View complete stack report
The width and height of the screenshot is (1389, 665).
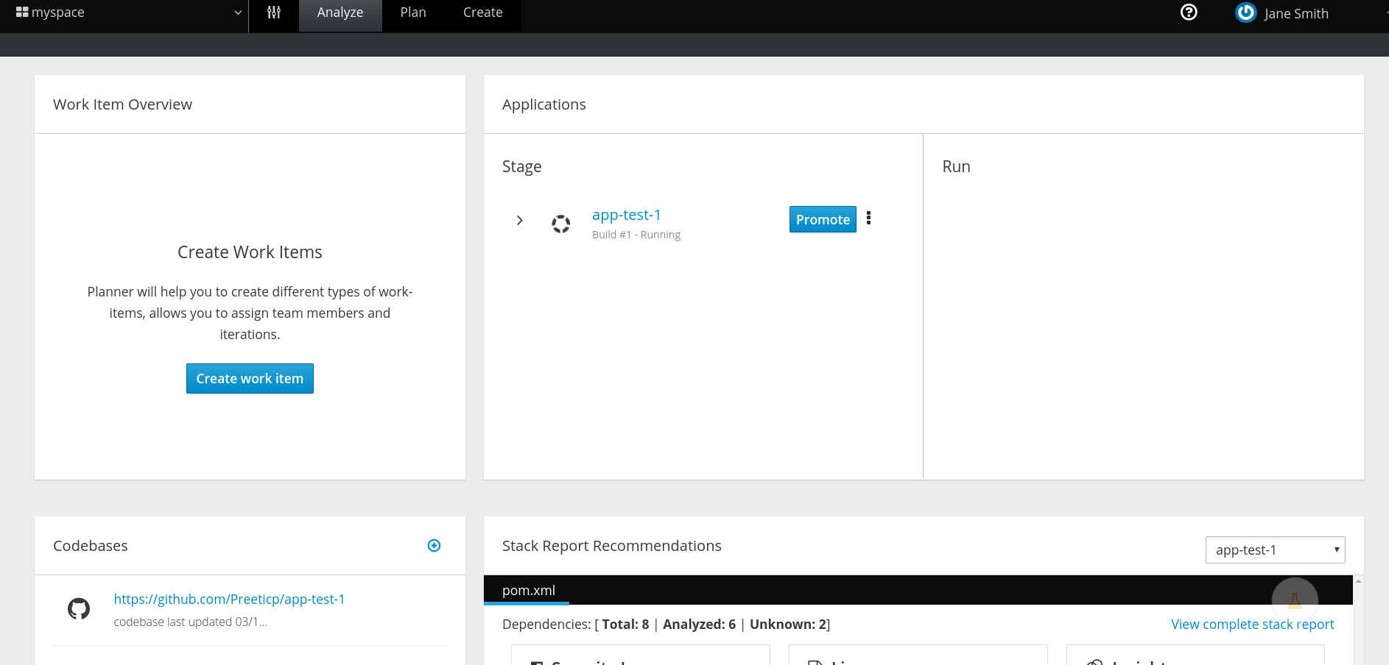click(x=1252, y=624)
